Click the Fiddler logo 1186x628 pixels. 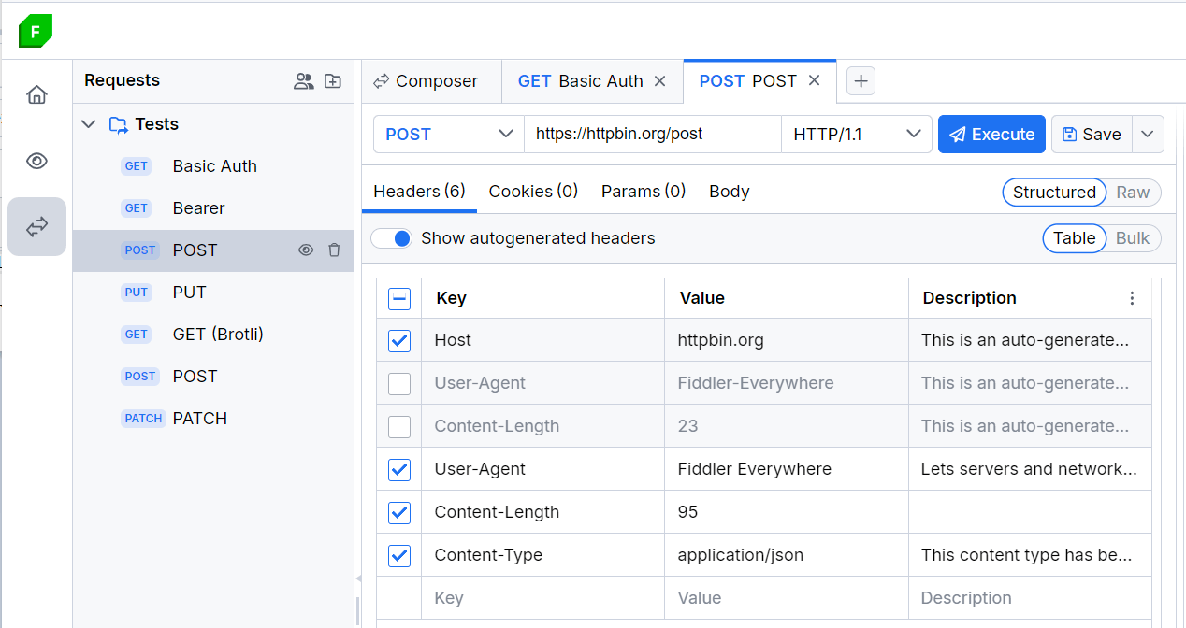point(35,31)
